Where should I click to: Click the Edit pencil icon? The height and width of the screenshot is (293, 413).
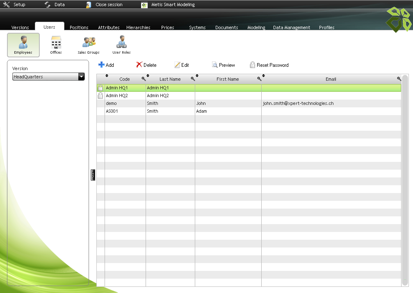click(x=177, y=65)
